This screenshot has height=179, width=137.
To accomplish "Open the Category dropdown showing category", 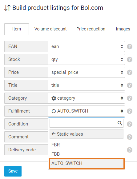I will (x=87, y=98).
